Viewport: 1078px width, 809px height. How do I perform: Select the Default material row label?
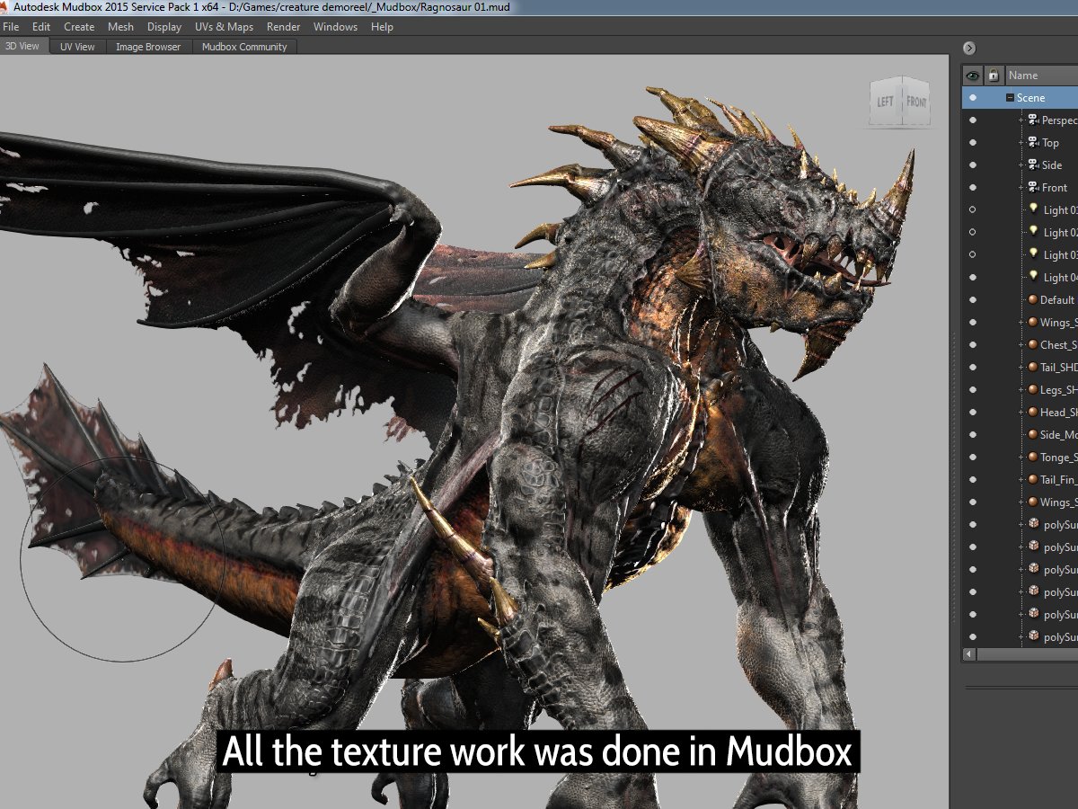tap(1057, 299)
